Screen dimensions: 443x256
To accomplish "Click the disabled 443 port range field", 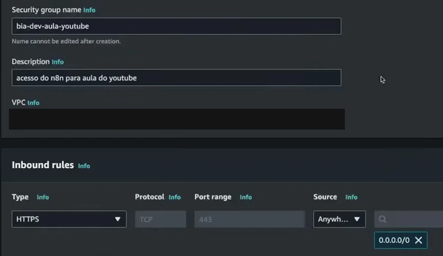I will coord(250,219).
